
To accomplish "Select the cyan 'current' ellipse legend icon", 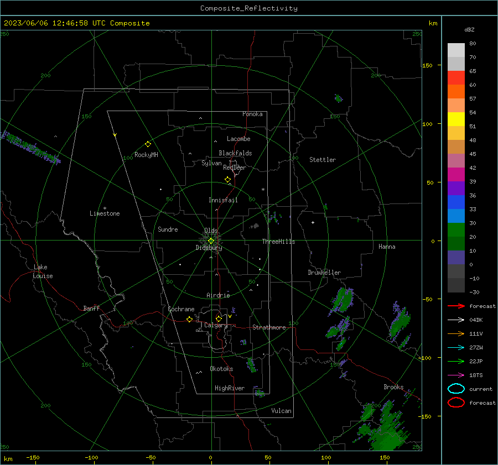I will click(x=456, y=389).
